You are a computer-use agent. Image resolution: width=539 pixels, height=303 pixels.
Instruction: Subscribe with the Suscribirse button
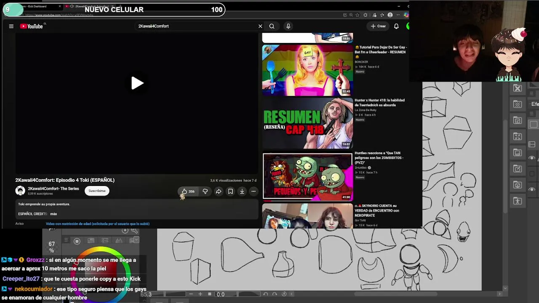pos(97,191)
